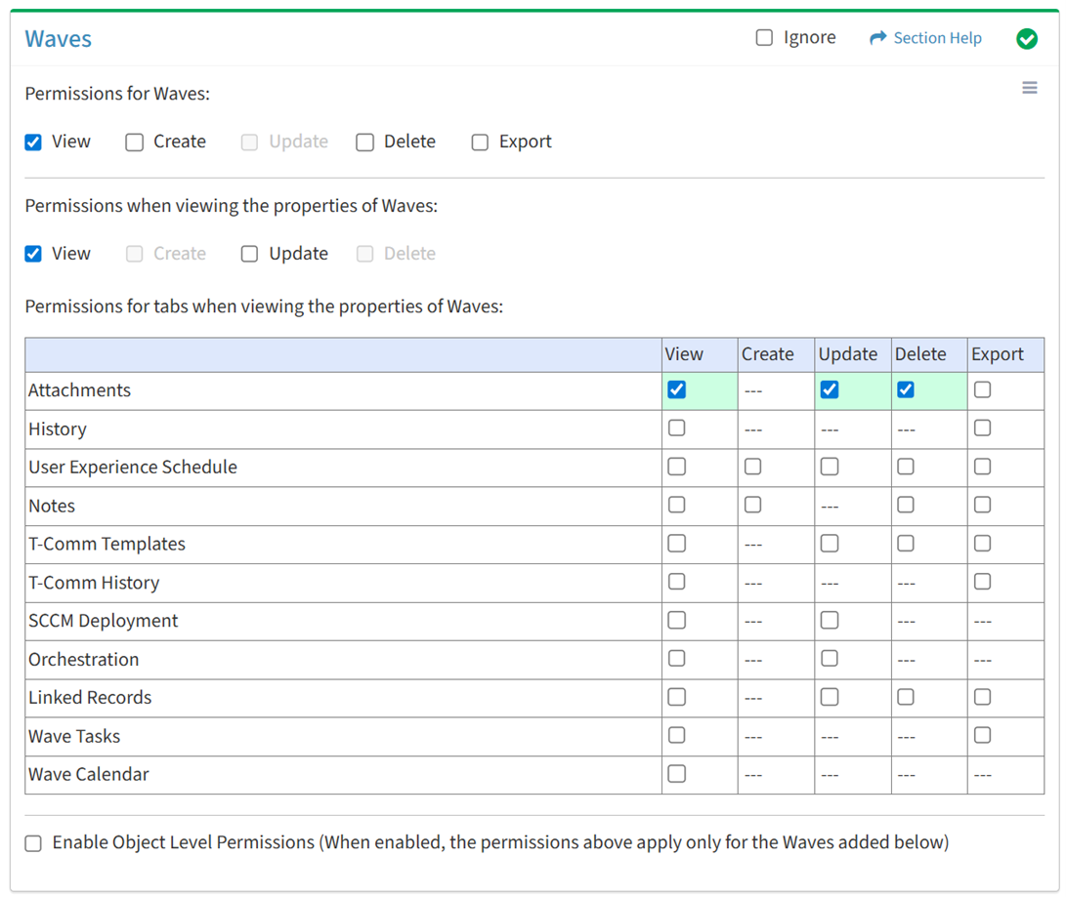Enable Create permission for Waves
Viewport: 1066px width, 897px height.
135,143
